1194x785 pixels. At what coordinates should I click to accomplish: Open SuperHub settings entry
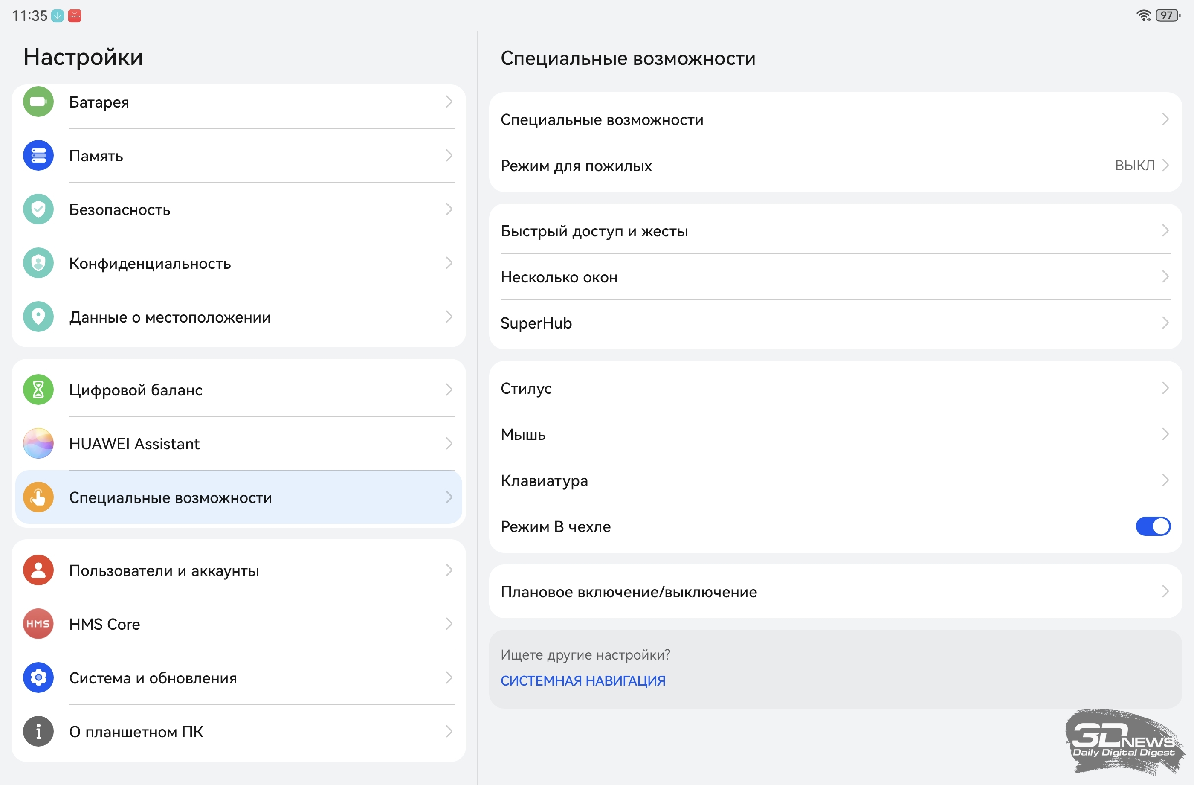point(536,323)
